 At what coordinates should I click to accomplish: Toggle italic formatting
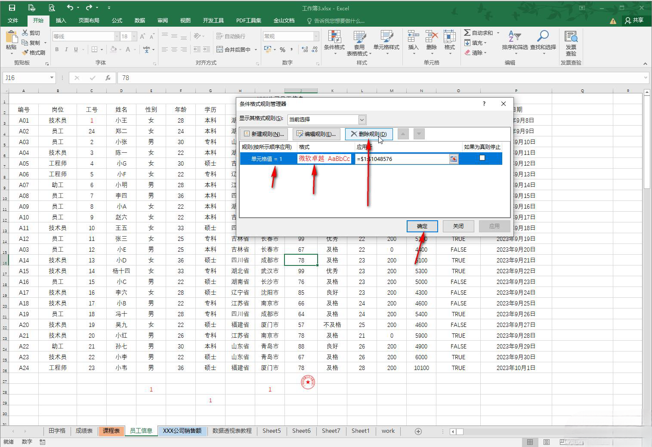(66, 49)
